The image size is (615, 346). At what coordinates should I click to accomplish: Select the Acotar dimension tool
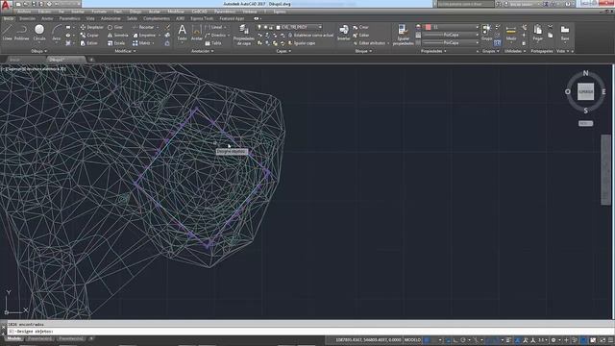tap(196, 33)
